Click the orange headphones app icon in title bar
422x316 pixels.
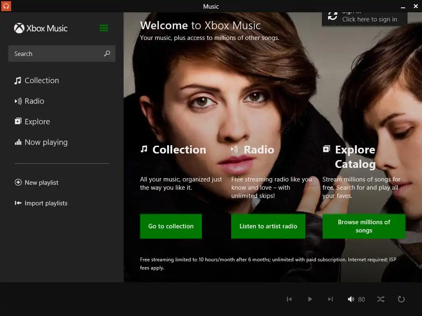6,6
